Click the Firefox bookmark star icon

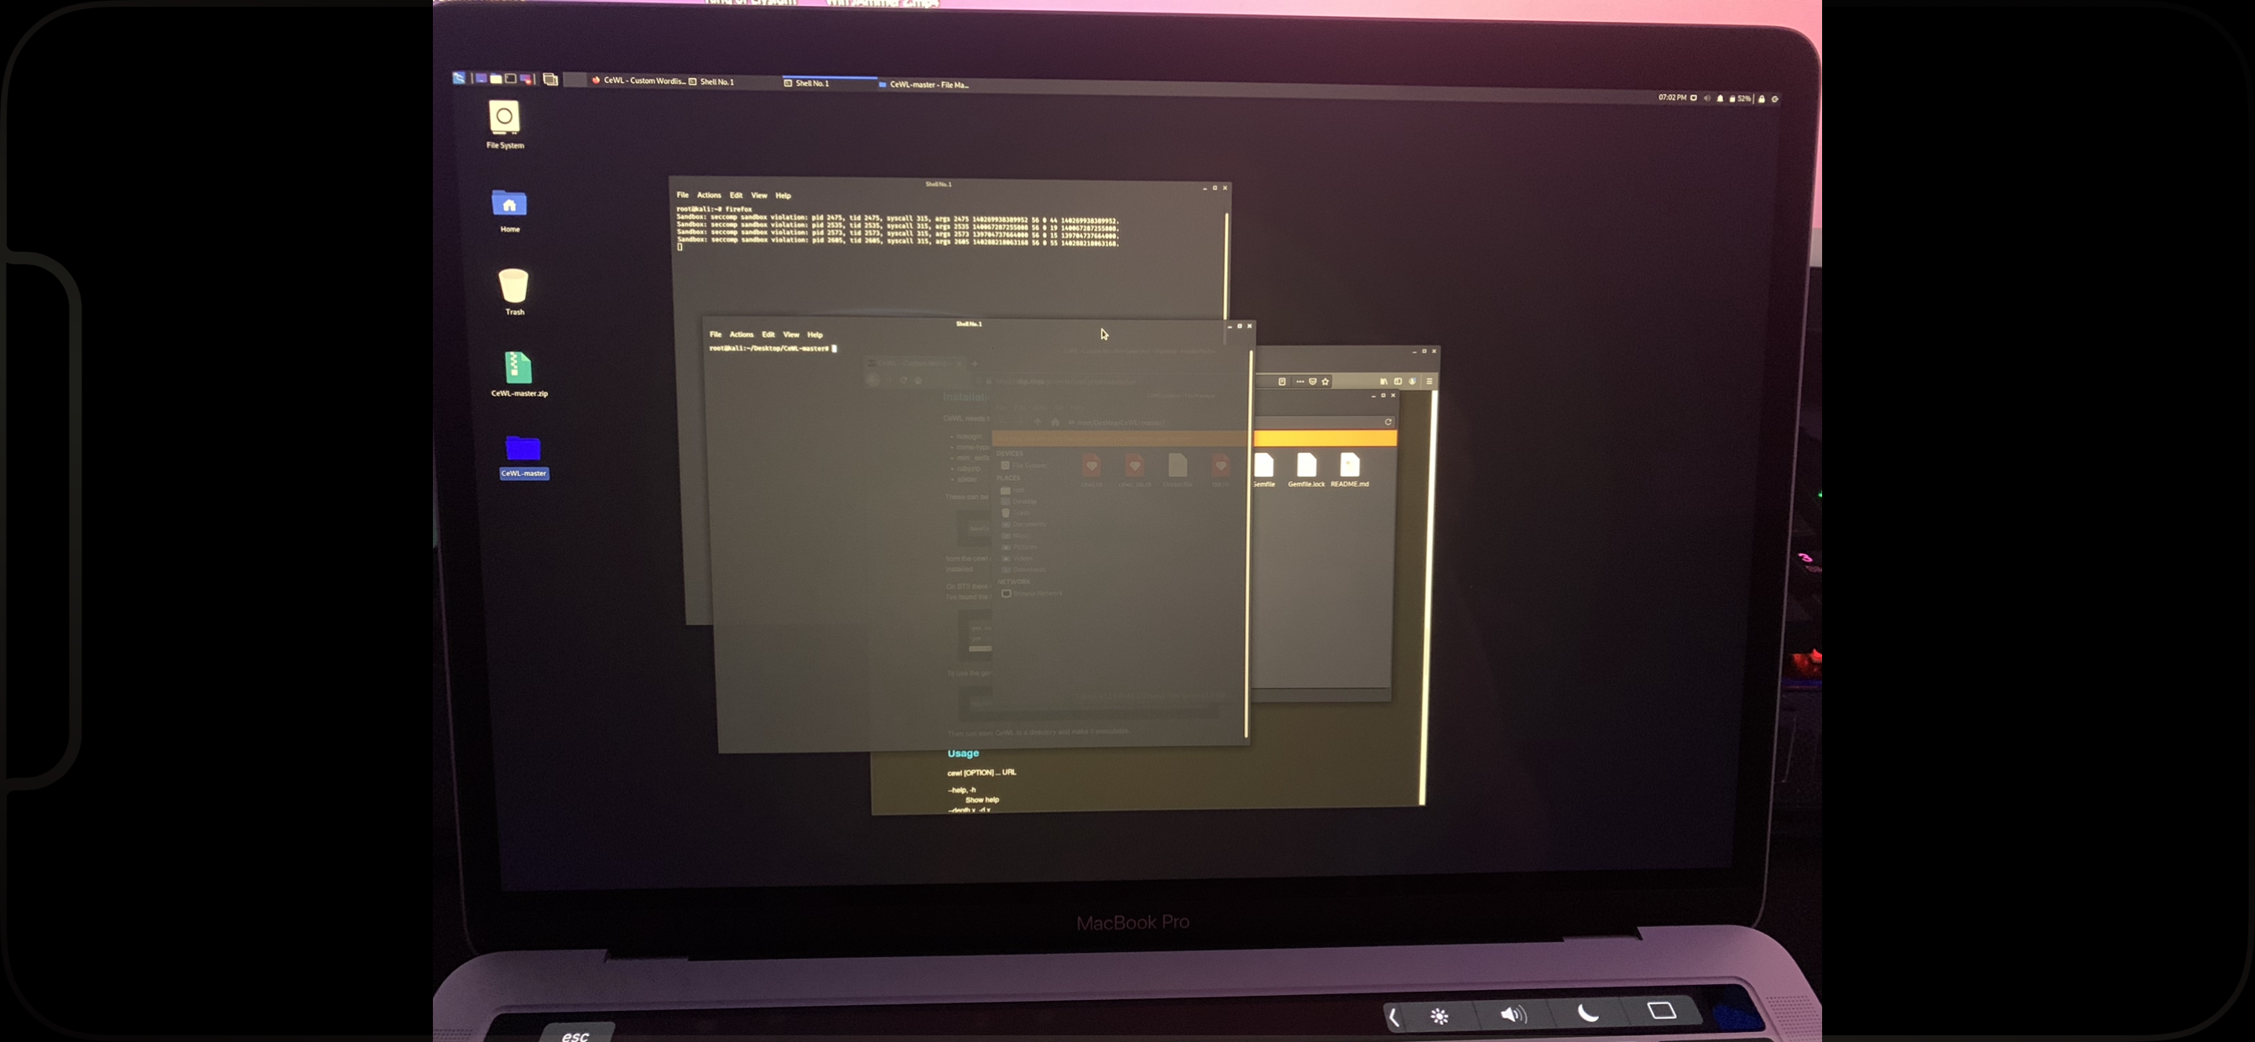[x=1325, y=382]
